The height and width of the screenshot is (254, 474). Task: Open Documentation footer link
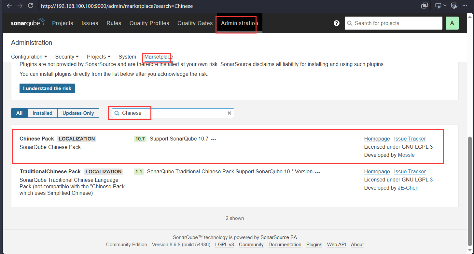[x=285, y=245]
